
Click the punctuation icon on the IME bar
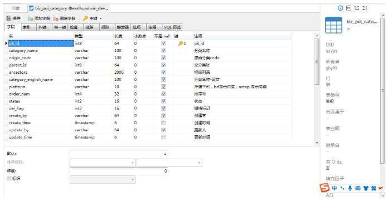342,188
